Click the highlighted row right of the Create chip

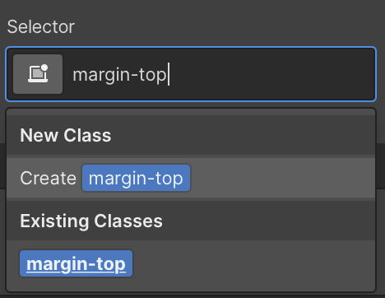click(282, 178)
